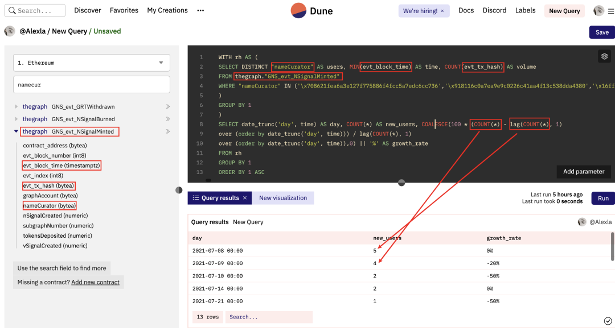Viewport: 615px width, 335px height.
Task: Click the three-dots more menu icon
Action: click(200, 11)
